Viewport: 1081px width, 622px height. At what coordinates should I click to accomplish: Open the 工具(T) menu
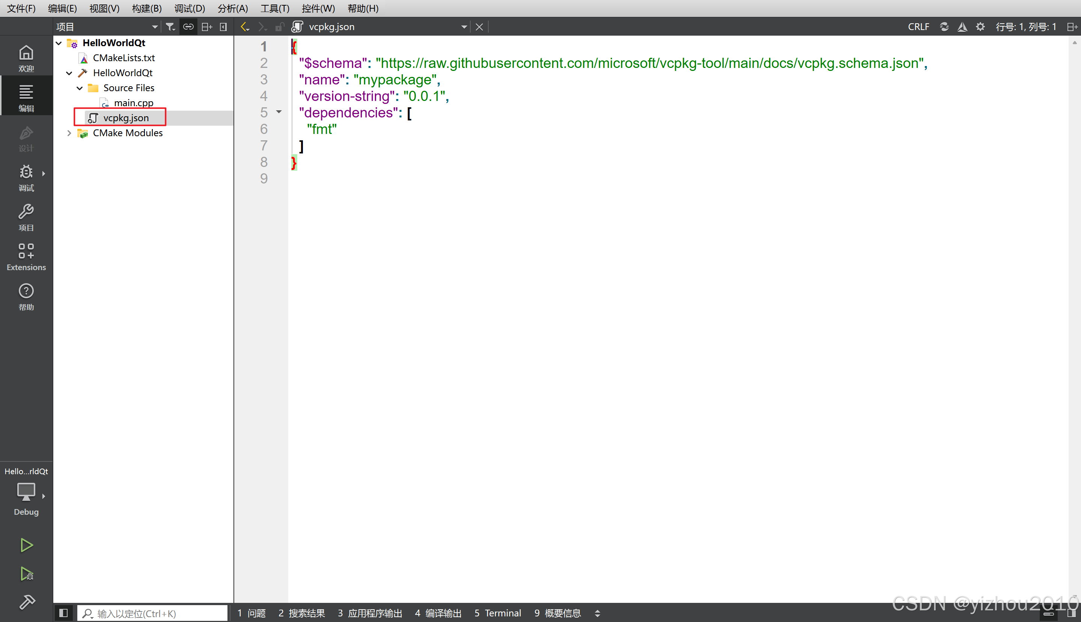275,8
